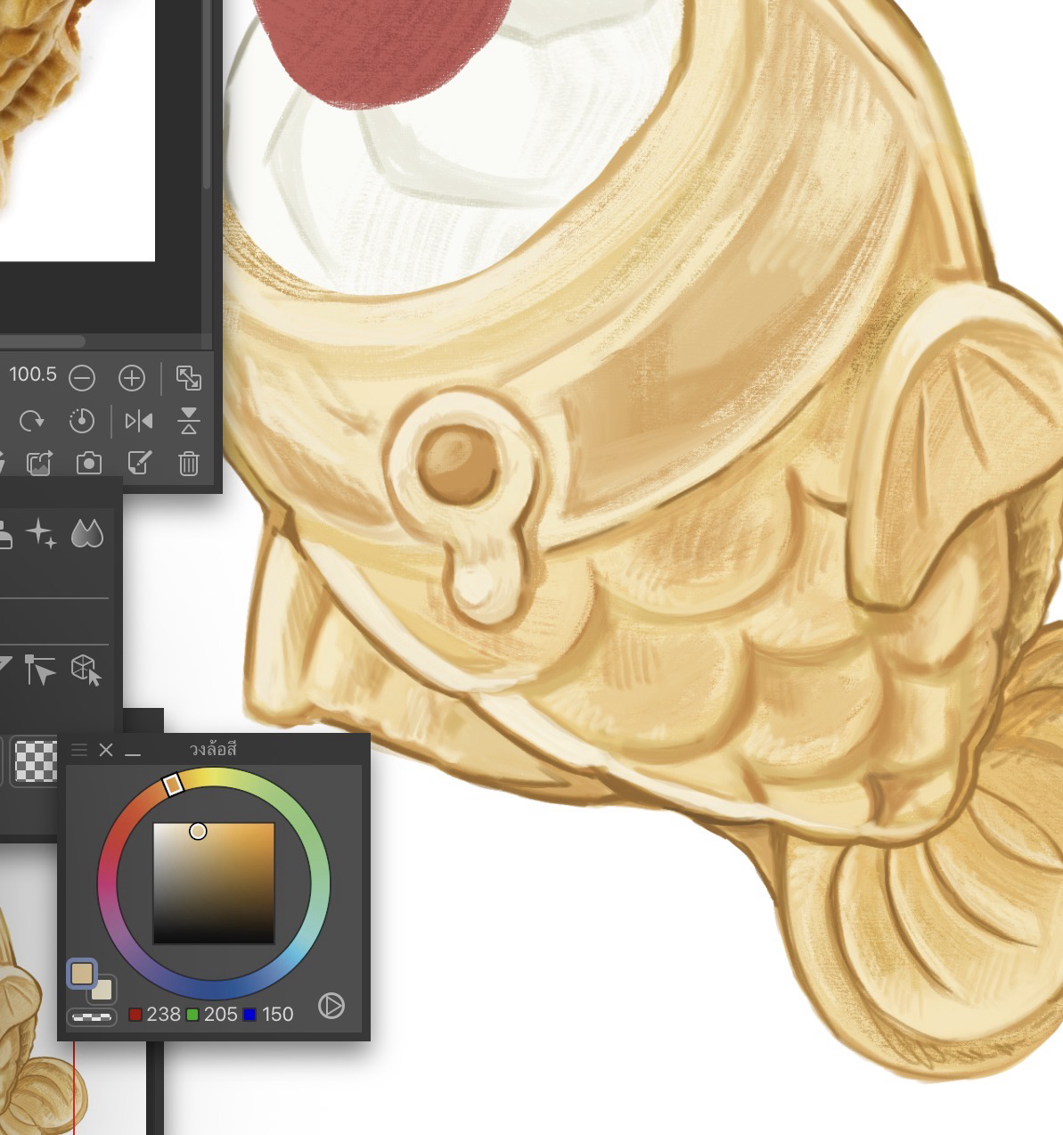Rotate the sub view clockwise

[x=32, y=421]
